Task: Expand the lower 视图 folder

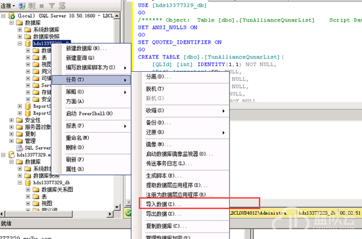Action: click(28, 203)
